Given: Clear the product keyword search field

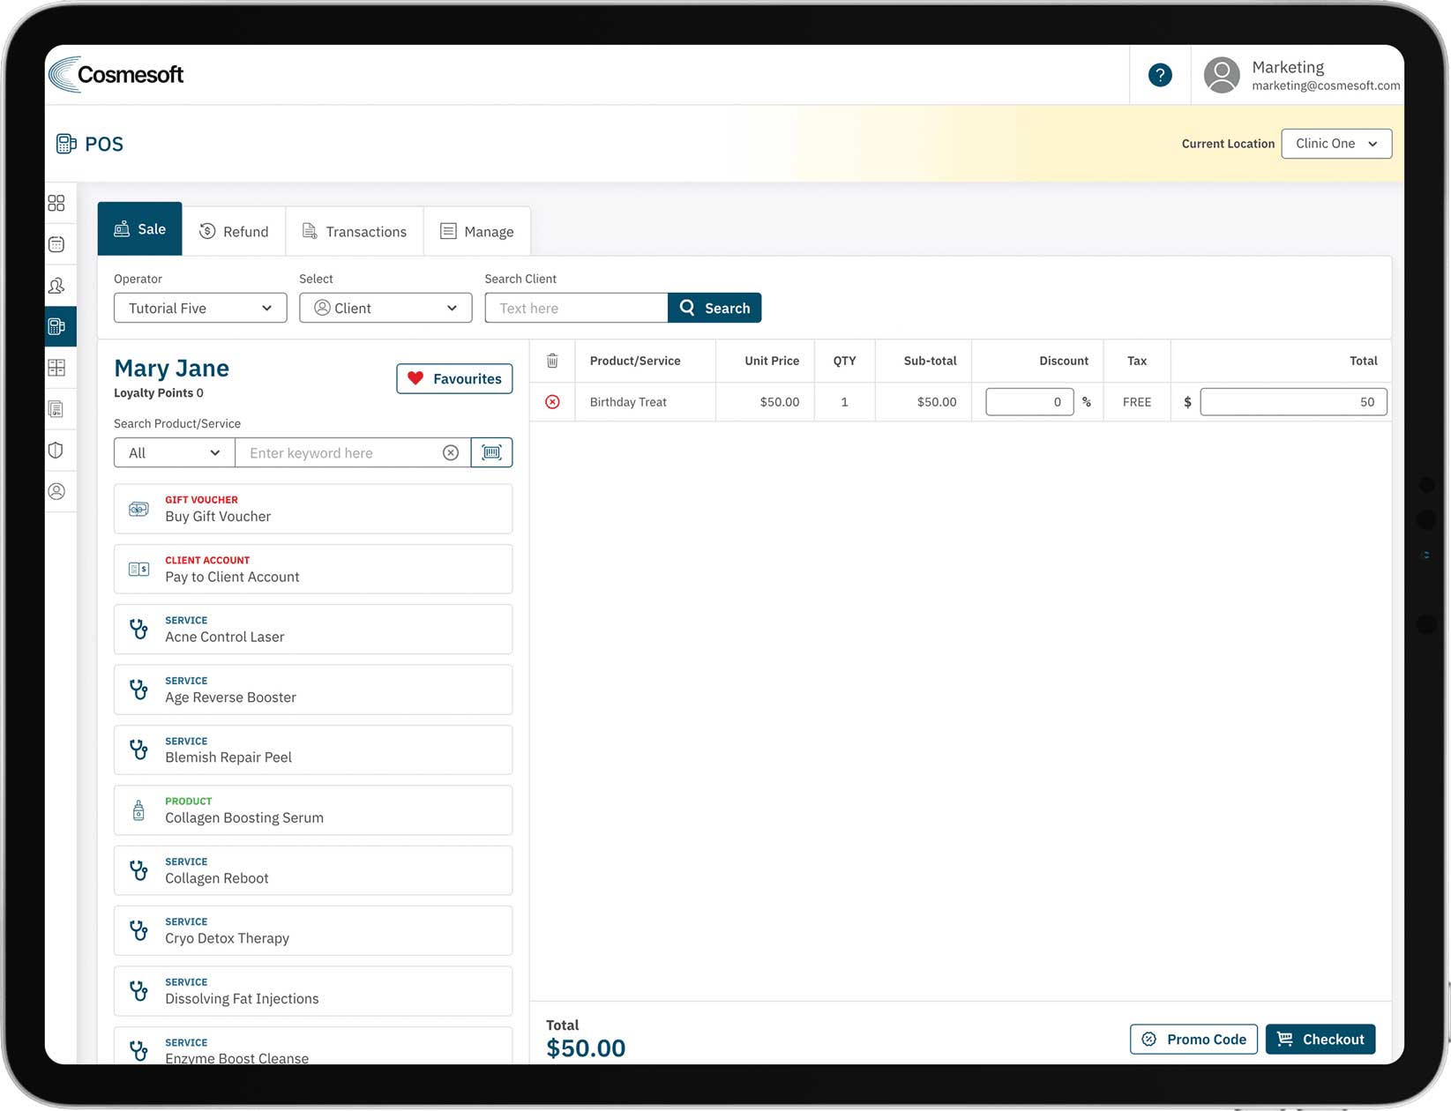Looking at the screenshot, I should point(451,452).
